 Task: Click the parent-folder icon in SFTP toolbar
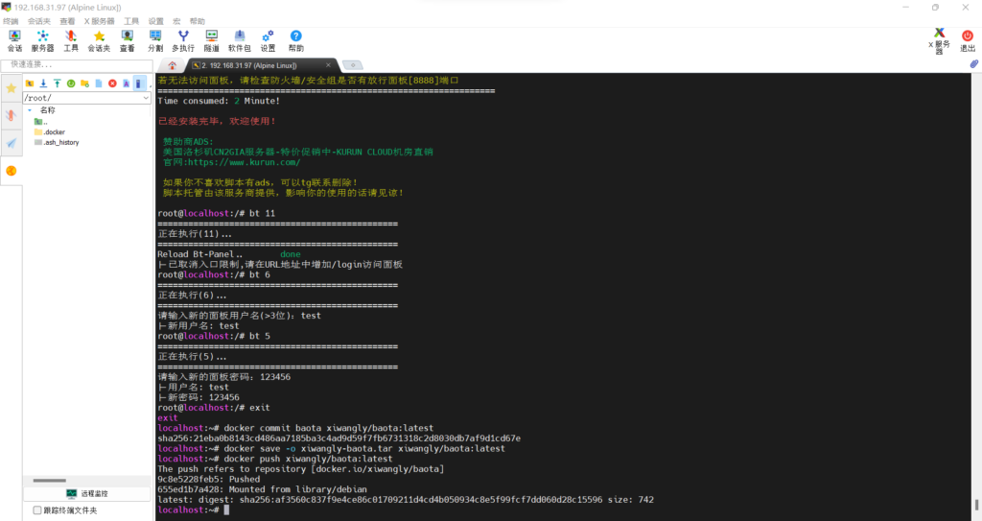[30, 83]
